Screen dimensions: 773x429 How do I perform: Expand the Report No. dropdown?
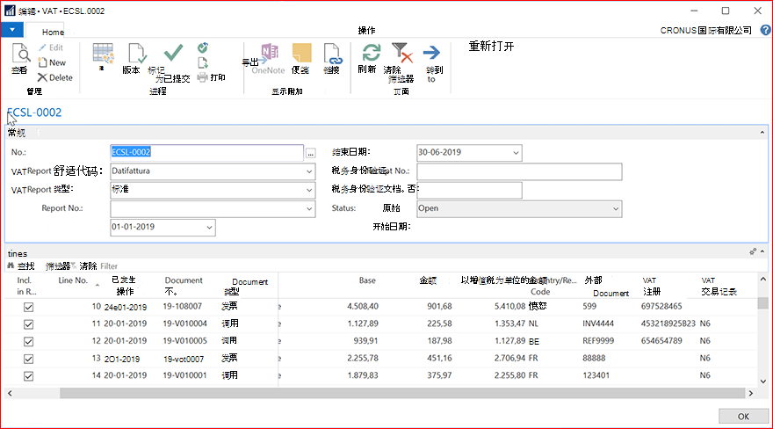tap(309, 208)
